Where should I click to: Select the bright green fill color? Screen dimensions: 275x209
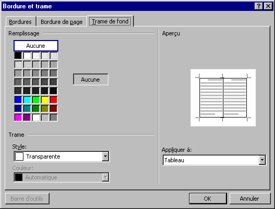[x=36, y=100]
